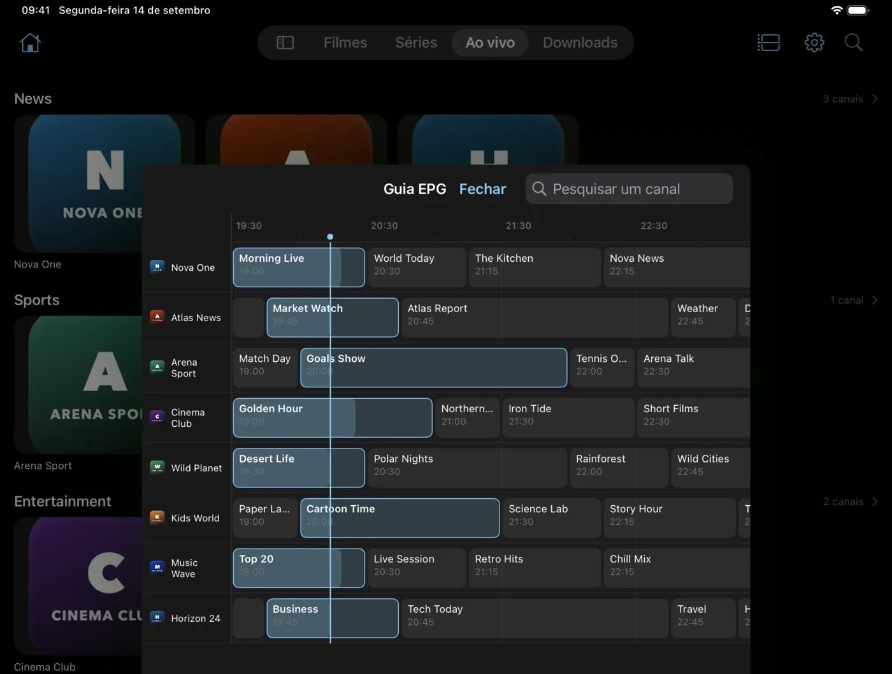The width and height of the screenshot is (892, 674).
Task: Select the Kids World channel logo in guide
Action: pos(157,518)
